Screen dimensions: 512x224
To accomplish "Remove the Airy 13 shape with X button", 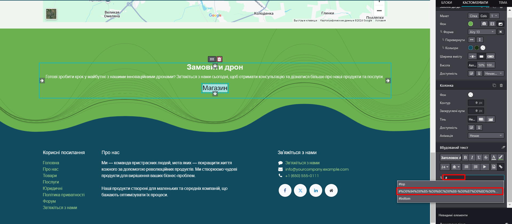I will pos(501,32).
